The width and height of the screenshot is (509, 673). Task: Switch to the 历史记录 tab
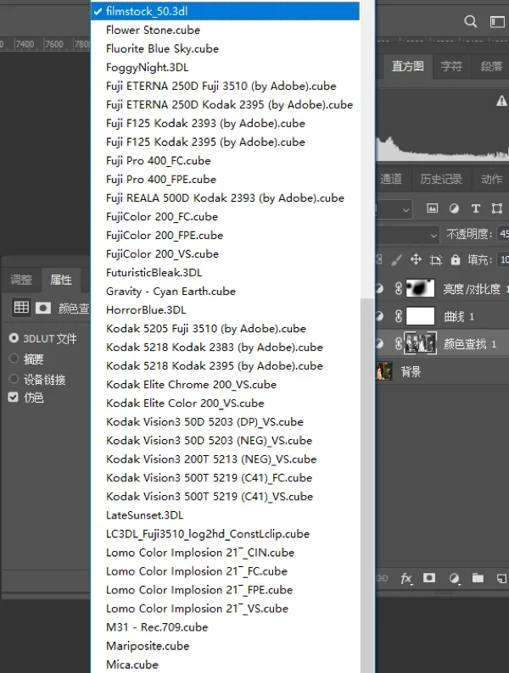pos(441,179)
